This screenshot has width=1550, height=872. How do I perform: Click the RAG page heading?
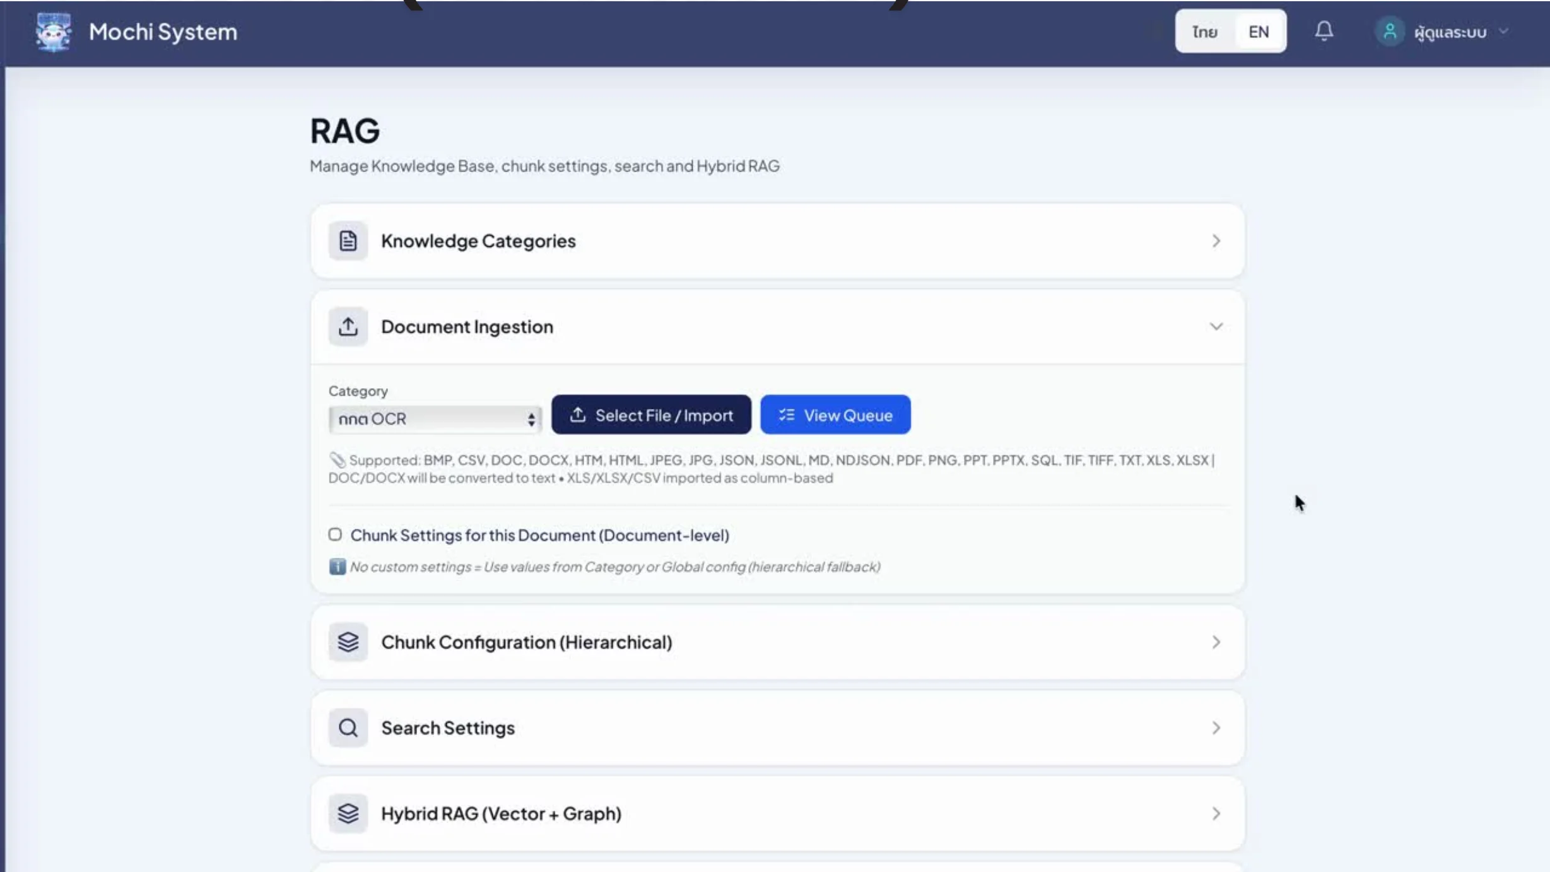345,131
